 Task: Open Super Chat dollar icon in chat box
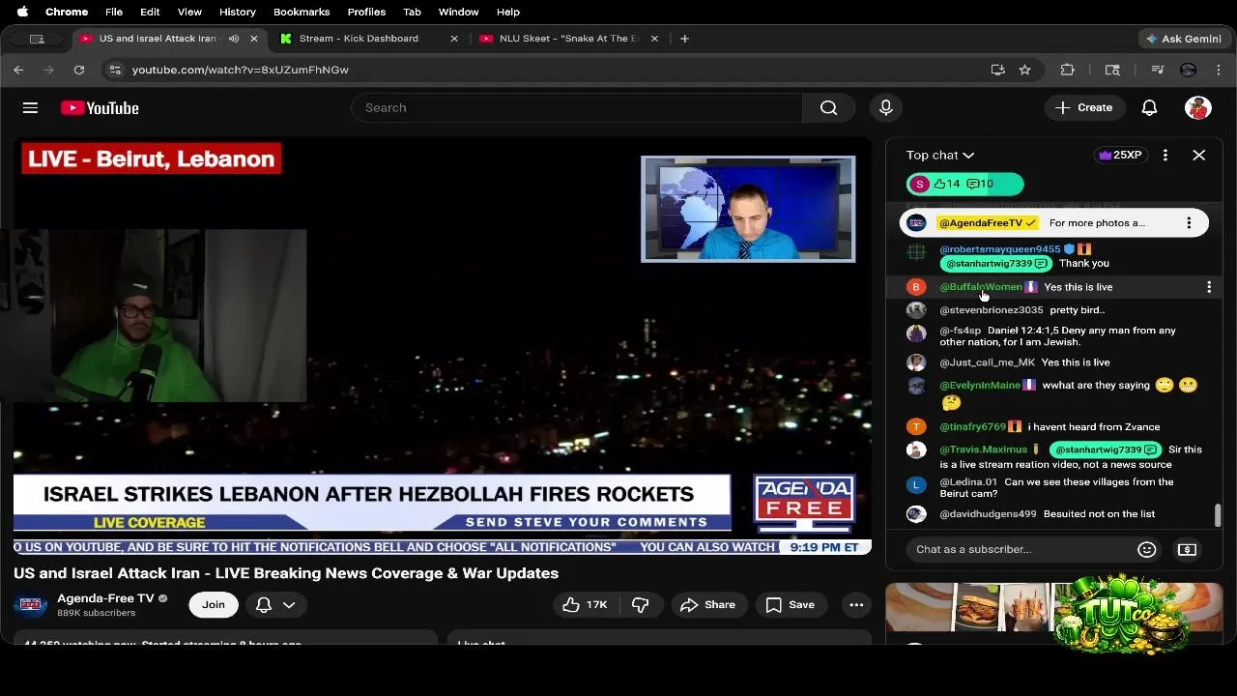point(1187,549)
